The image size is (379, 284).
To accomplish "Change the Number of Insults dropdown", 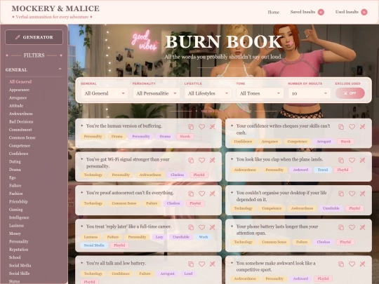I will [x=310, y=93].
